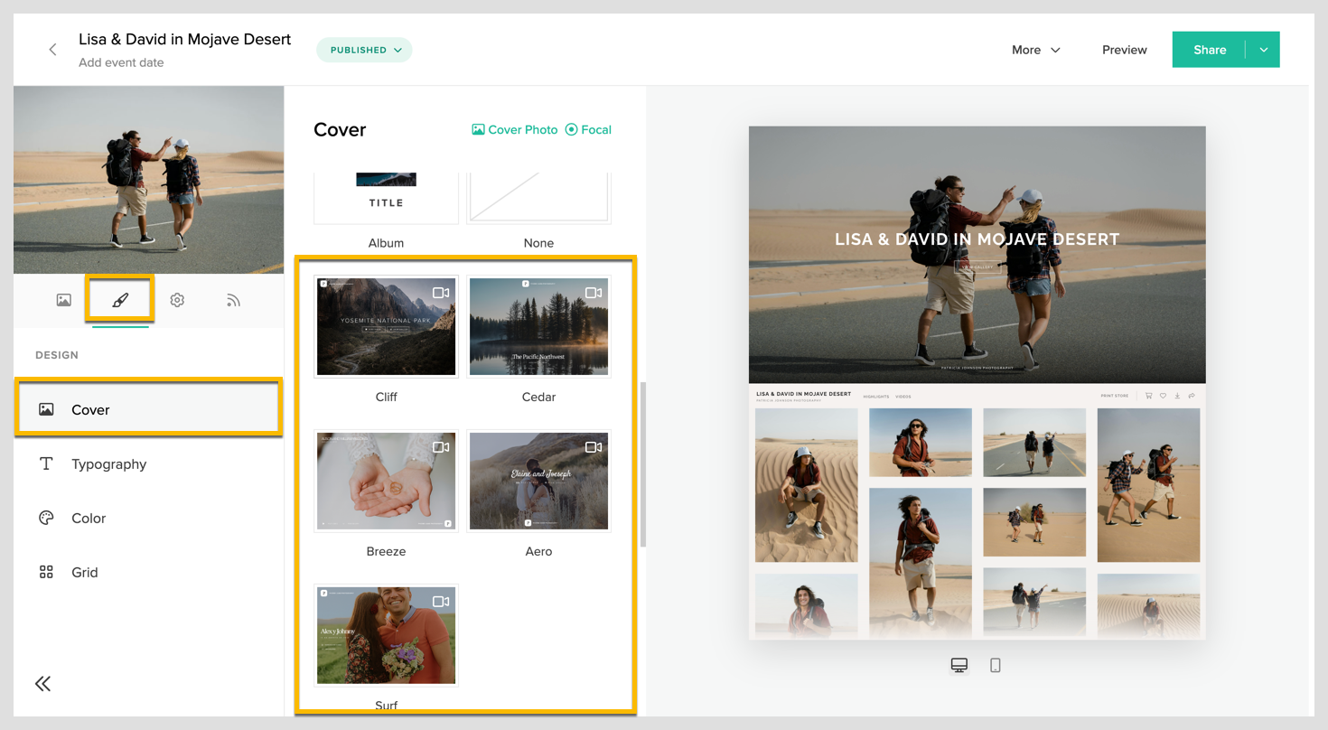This screenshot has height=730, width=1328.
Task: Switch preview to mobile view
Action: click(x=996, y=665)
